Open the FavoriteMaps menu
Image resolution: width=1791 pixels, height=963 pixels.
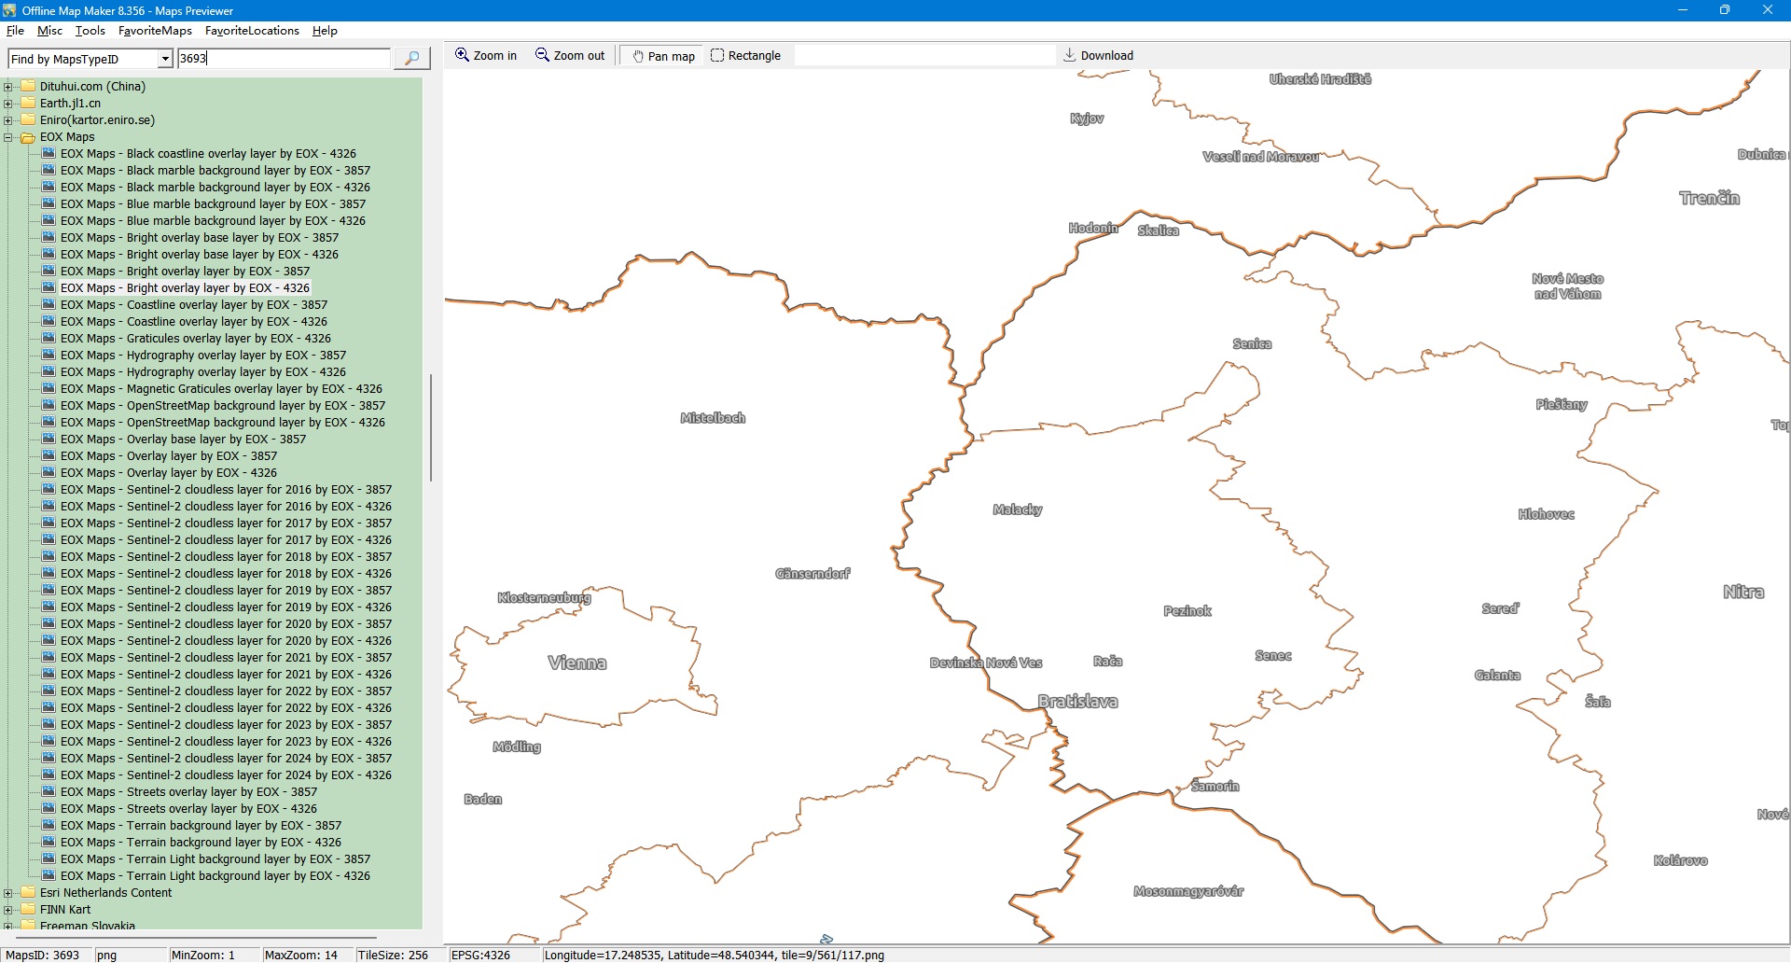[x=155, y=31]
